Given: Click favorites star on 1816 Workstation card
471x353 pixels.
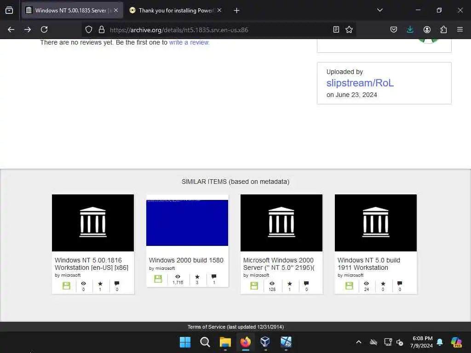Looking at the screenshot, I should (100, 283).
